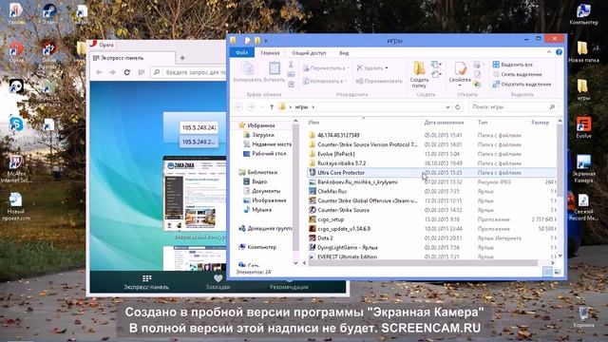Sort by Дата изменения column header
The width and height of the screenshot is (608, 342).
(444, 123)
